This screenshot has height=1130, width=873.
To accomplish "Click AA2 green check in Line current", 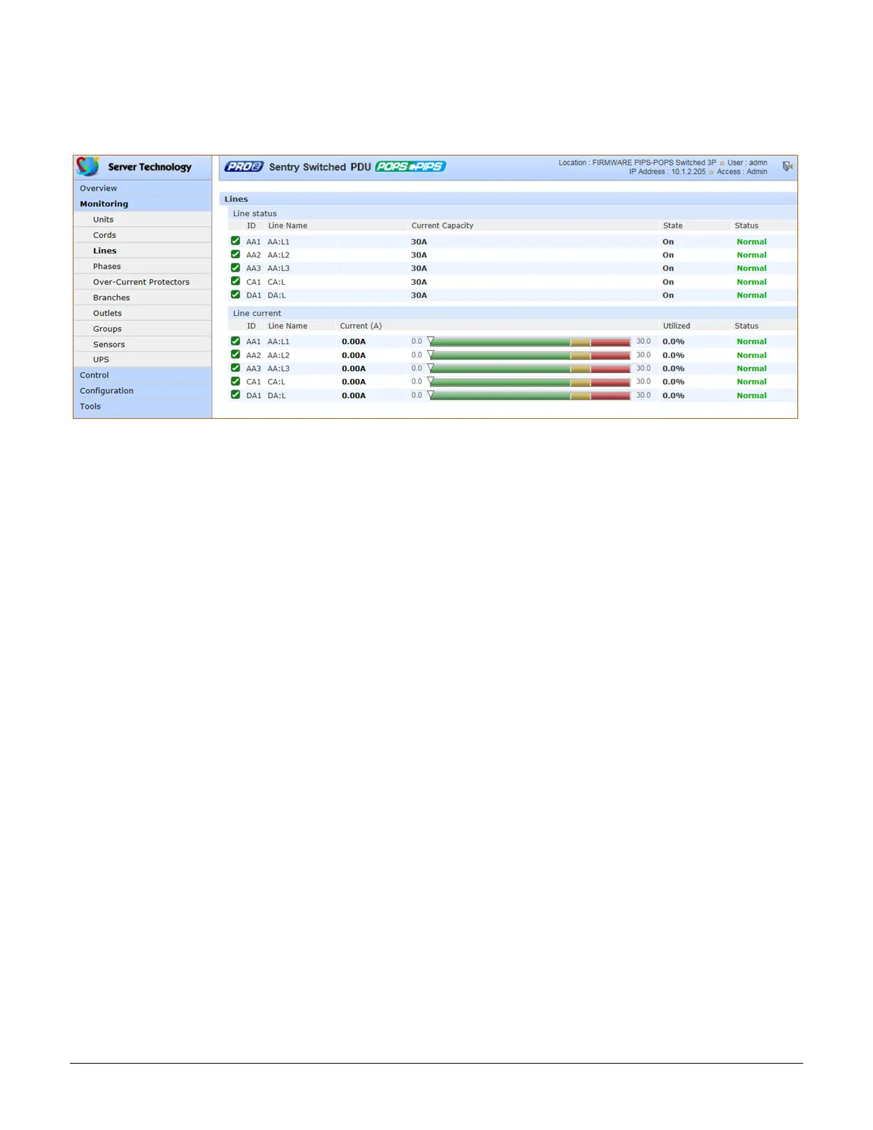I will pos(235,355).
